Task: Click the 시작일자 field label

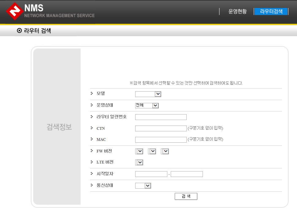Action: (x=105, y=174)
